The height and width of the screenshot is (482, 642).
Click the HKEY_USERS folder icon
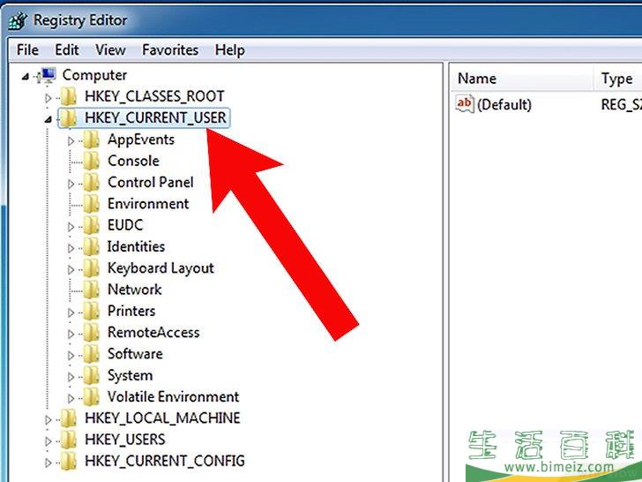coord(69,440)
